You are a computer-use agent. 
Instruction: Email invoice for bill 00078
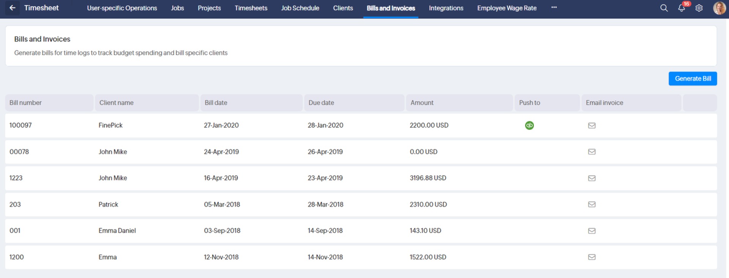coord(592,152)
